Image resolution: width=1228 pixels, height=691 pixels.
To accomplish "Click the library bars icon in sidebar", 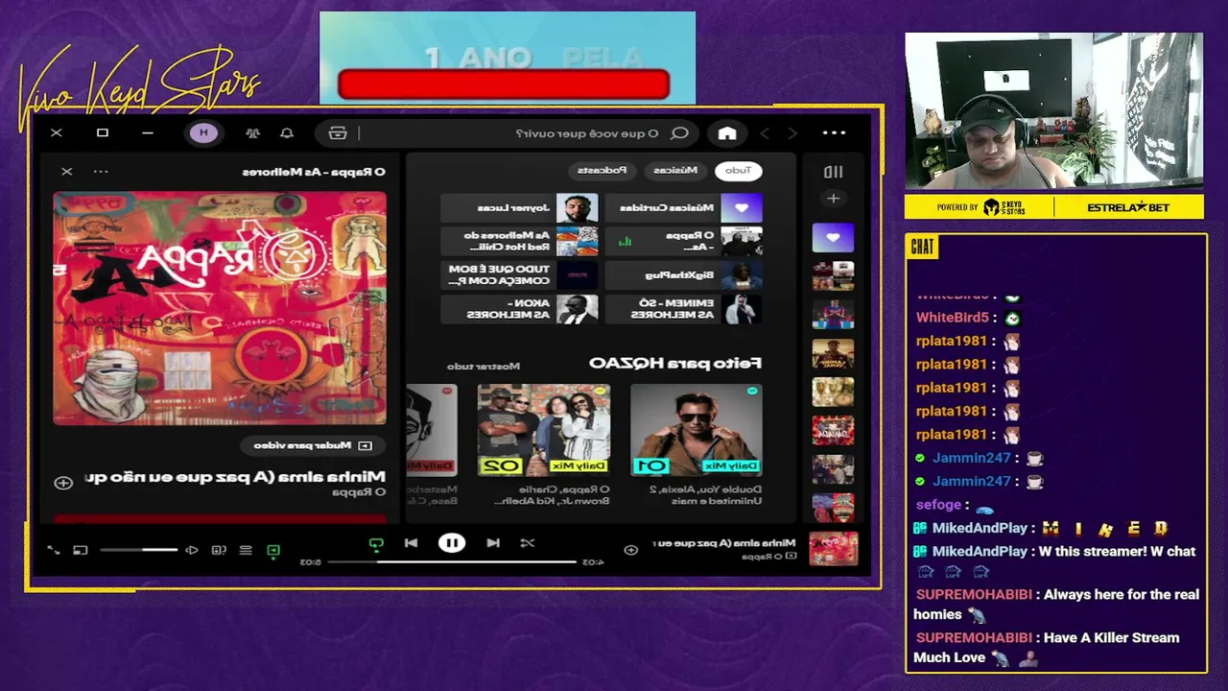I will (833, 172).
